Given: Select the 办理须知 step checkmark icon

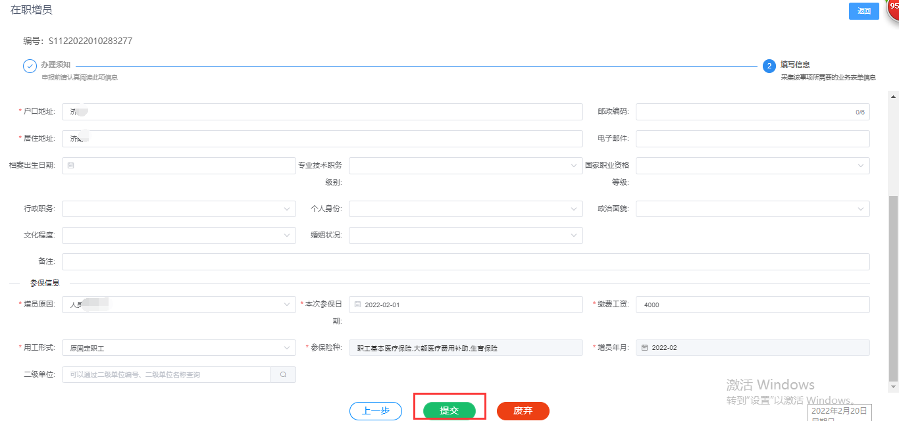Looking at the screenshot, I should click(30, 66).
